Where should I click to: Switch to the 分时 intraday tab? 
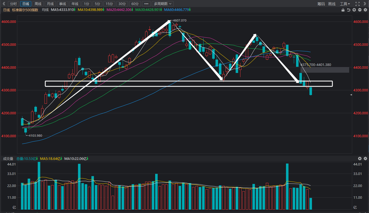pyautogui.click(x=13, y=4)
